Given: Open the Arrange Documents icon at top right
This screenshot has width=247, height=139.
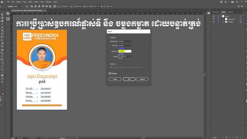Looking at the screenshot, I should click(x=233, y=2).
